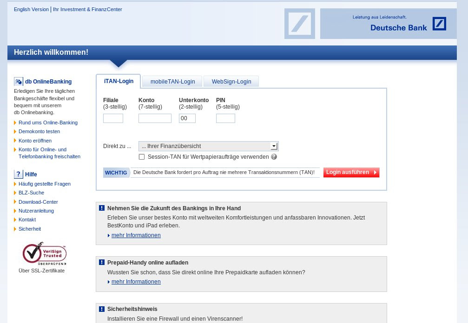Open Kontakt link
The image size is (468, 323).
coord(27,220)
